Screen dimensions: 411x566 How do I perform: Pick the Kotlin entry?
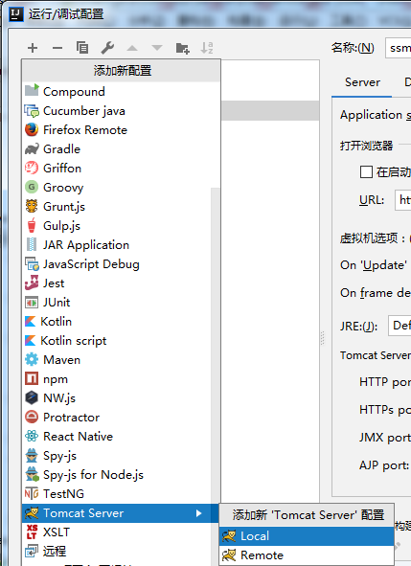pyautogui.click(x=117, y=321)
